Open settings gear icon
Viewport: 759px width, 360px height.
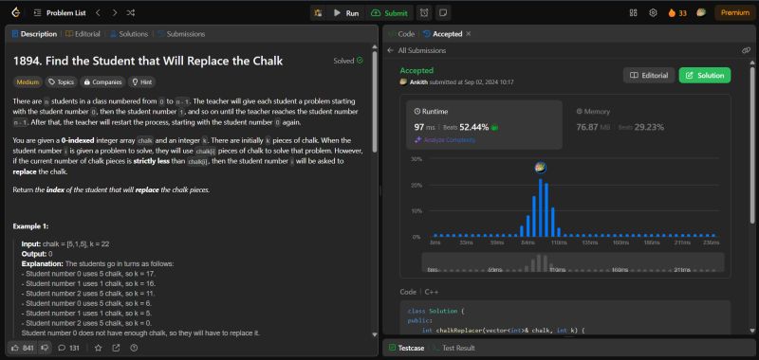(653, 13)
